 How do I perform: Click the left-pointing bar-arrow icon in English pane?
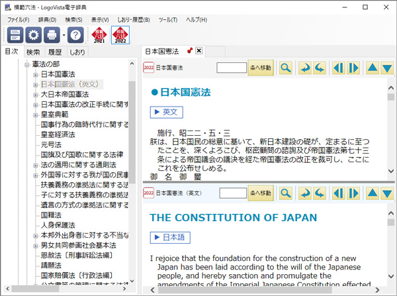pyautogui.click(x=339, y=193)
